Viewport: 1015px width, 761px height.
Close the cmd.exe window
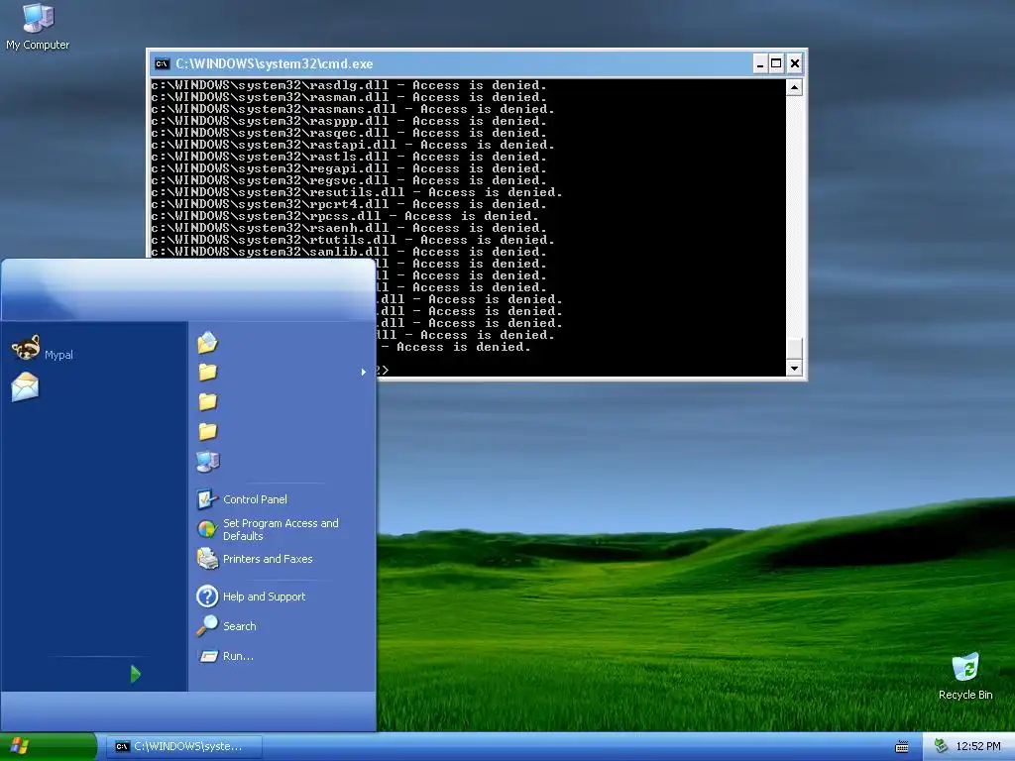pyautogui.click(x=795, y=63)
